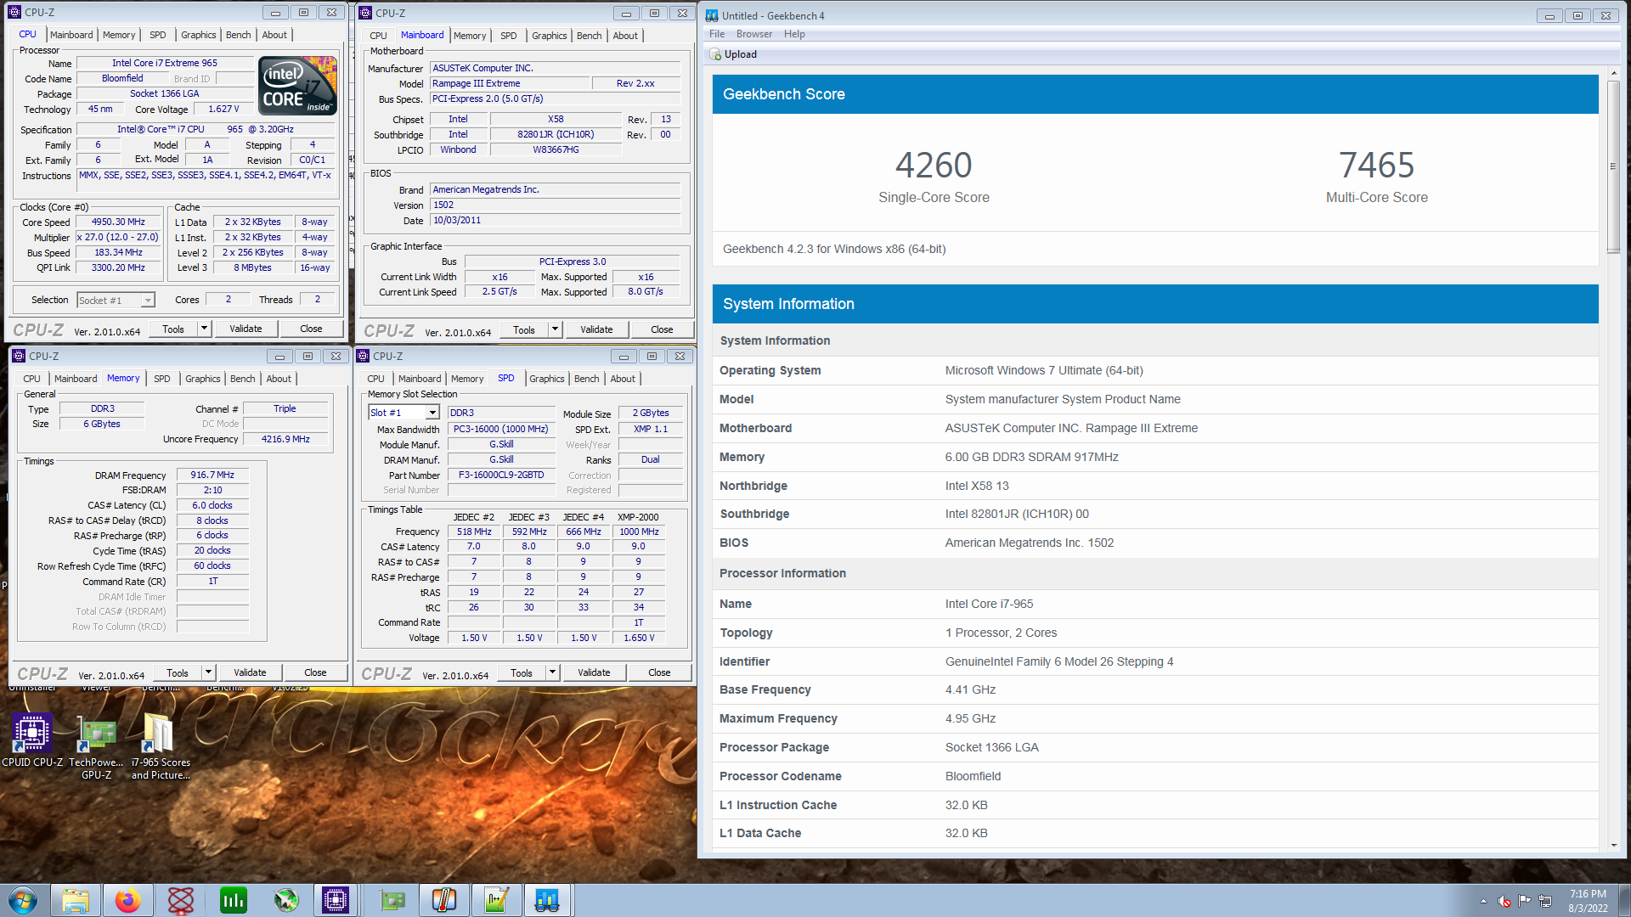Select Memory tab in top-left CPU-Z window

119,35
